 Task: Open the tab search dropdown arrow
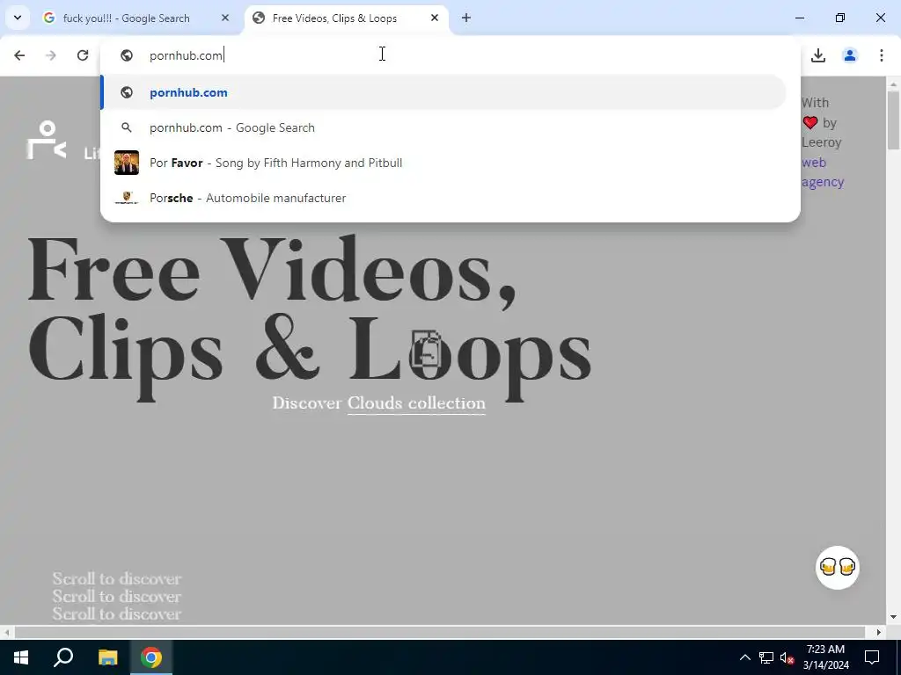18,18
